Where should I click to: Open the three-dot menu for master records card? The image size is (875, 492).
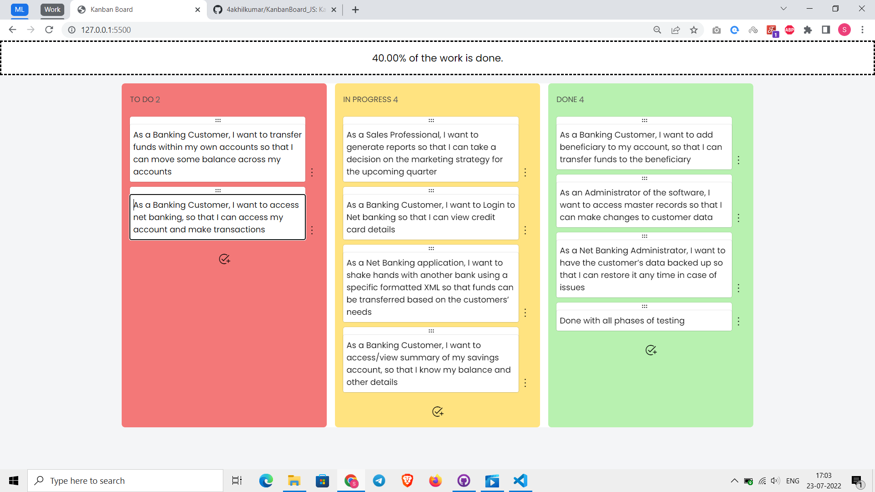739,218
